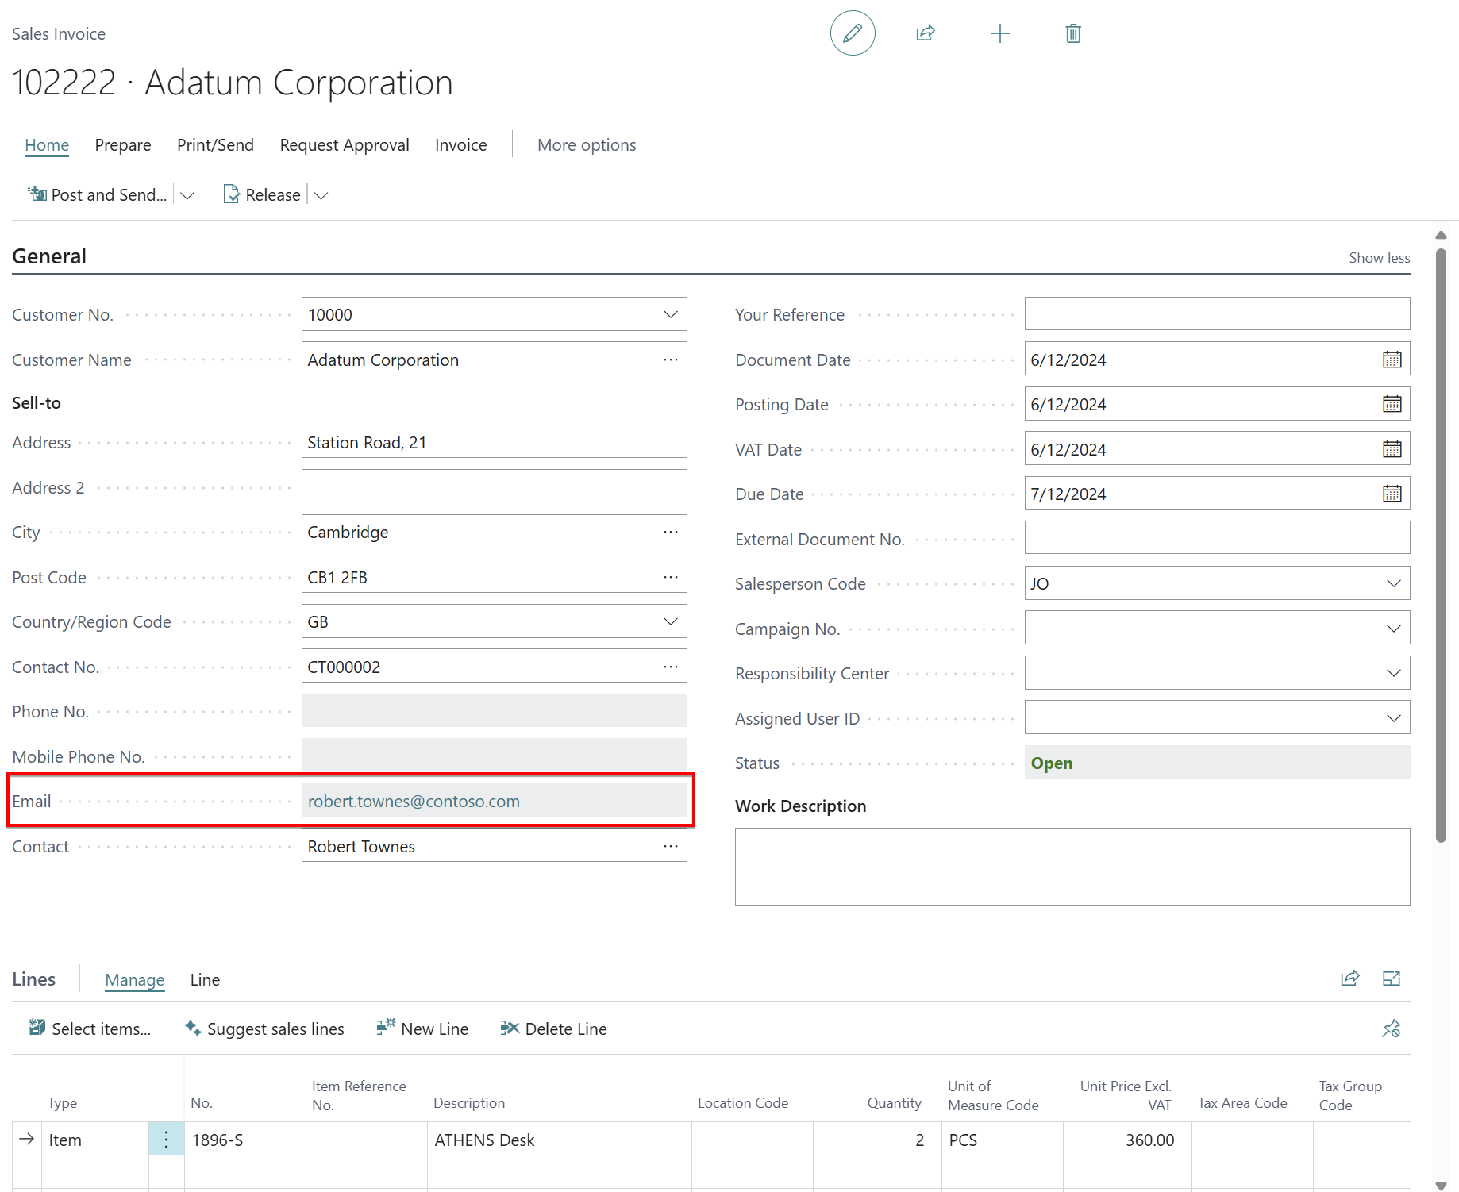Add a New Line

point(422,1029)
